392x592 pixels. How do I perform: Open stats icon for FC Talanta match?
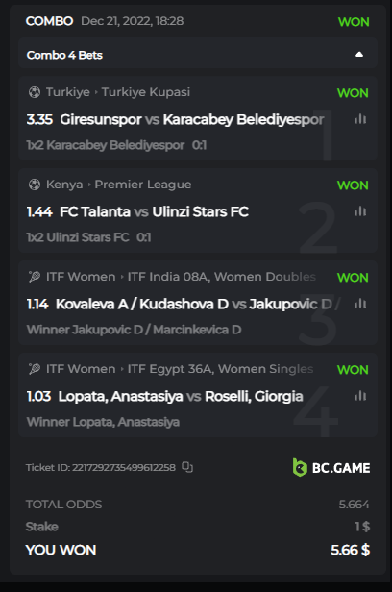360,211
